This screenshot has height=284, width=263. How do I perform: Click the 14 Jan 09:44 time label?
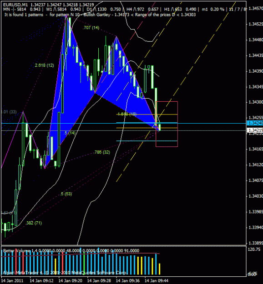pos(157,281)
